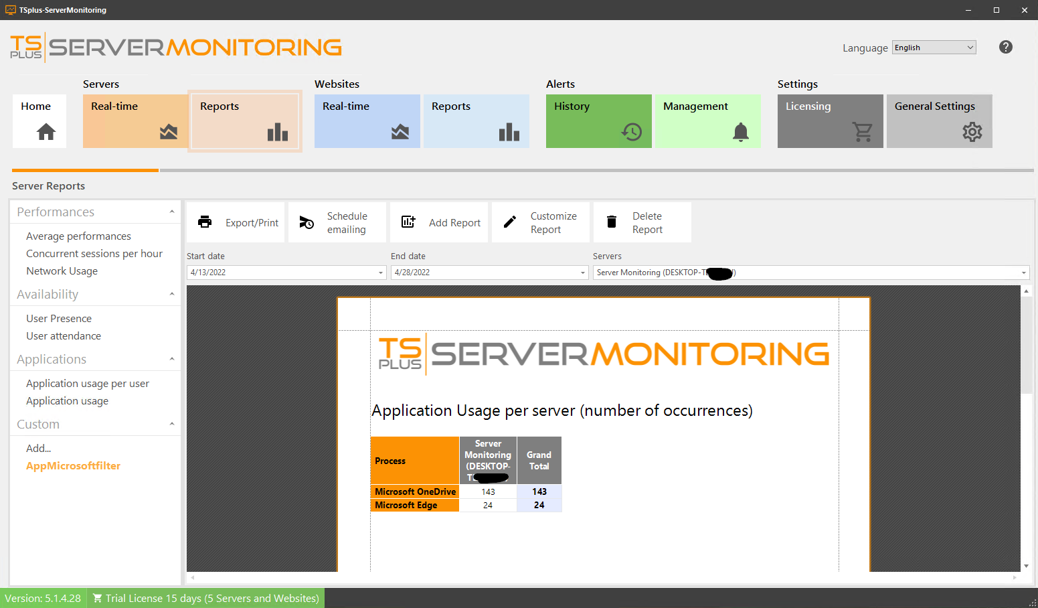Click the Delete Report trash icon
Viewport: 1038px width, 608px height.
click(x=611, y=221)
